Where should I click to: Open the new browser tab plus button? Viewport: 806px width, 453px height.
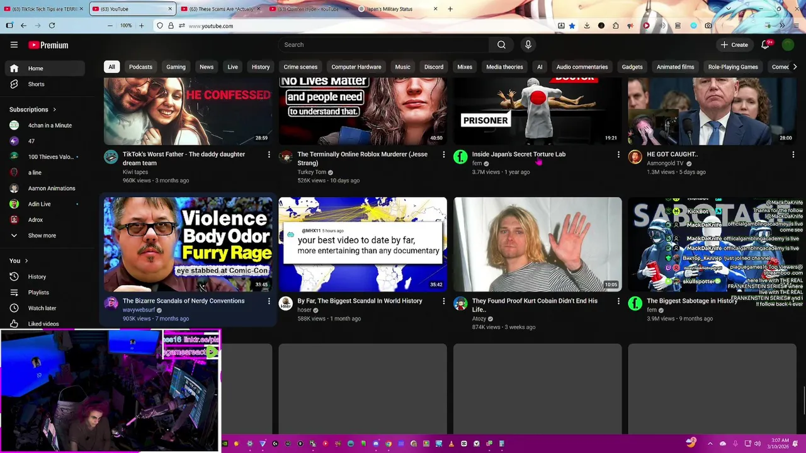tap(450, 9)
